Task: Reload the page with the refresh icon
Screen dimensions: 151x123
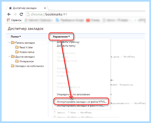Action: 21,14
